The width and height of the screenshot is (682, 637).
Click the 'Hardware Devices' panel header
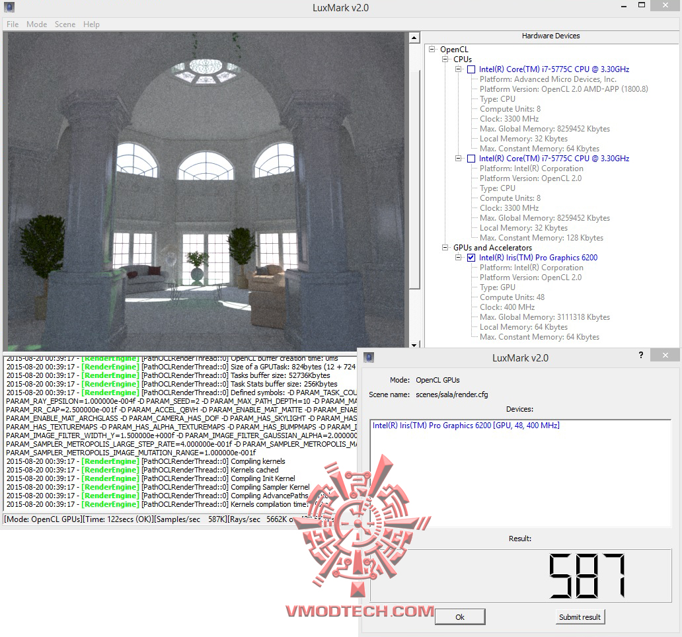pyautogui.click(x=550, y=36)
